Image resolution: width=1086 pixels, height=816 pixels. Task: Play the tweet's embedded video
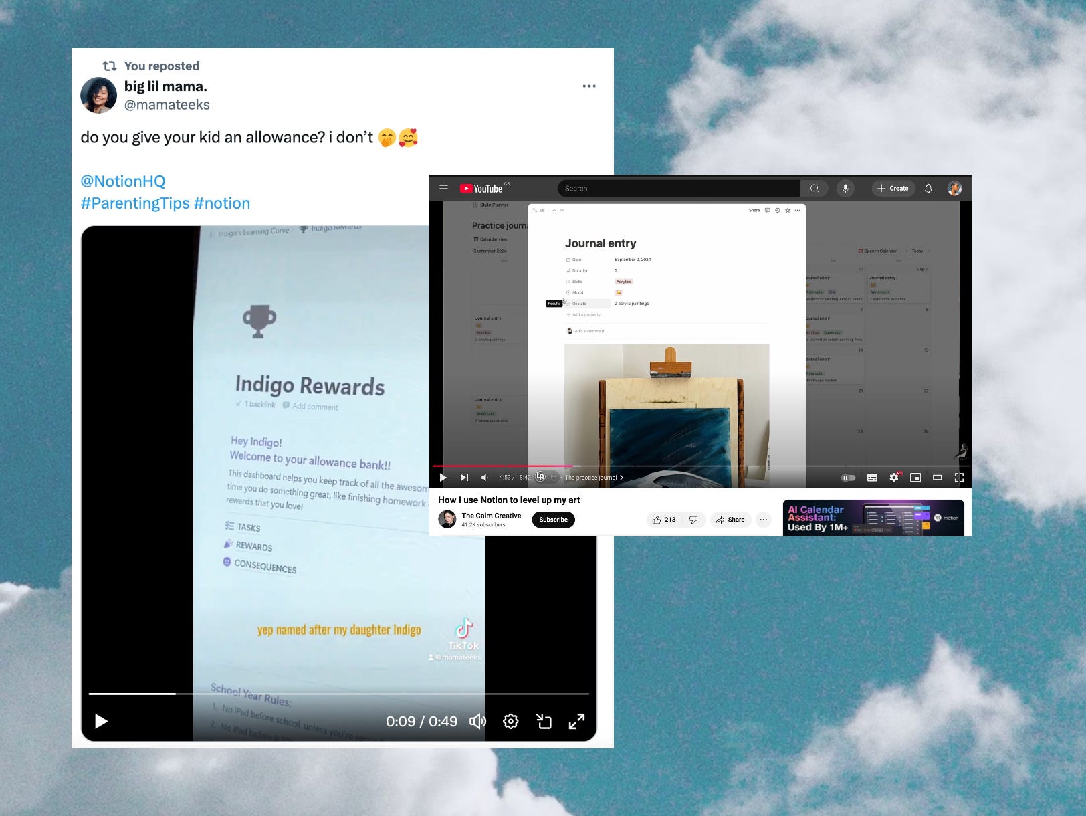[x=101, y=721]
